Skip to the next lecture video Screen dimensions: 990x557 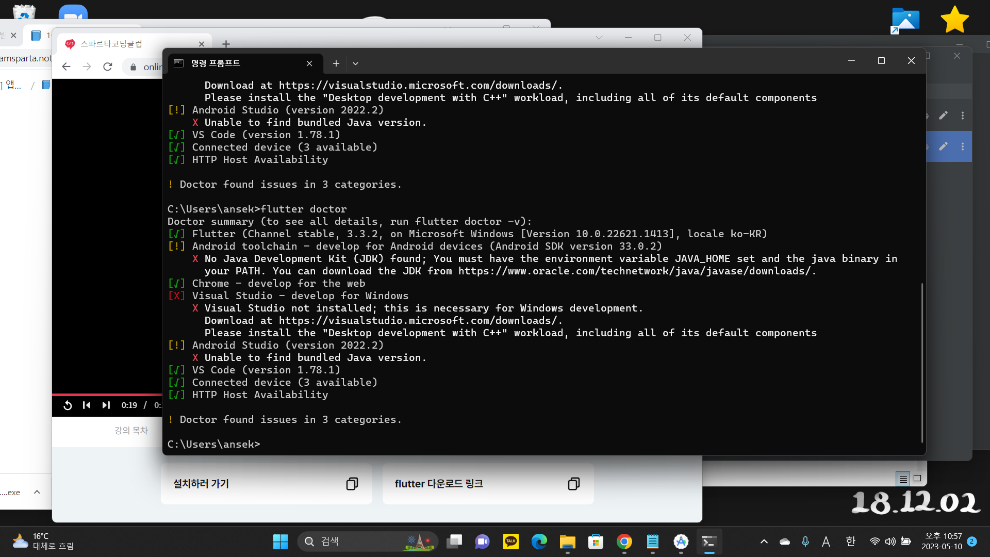[x=106, y=405]
